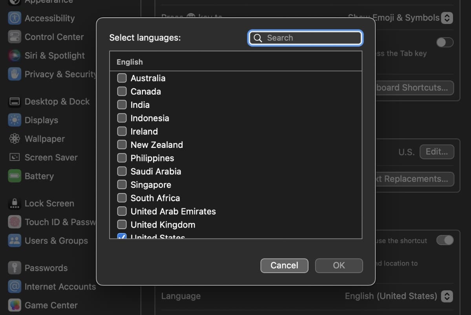Screen dimensions: 471x315
Task: Click the Wallpaper flower icon
Action: [x=15, y=139]
